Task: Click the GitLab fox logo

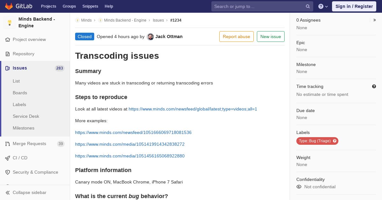Action: 9,6
